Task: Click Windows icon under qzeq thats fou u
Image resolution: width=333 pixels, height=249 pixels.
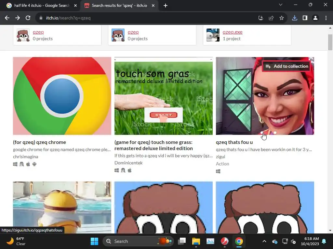Action: tap(218, 171)
